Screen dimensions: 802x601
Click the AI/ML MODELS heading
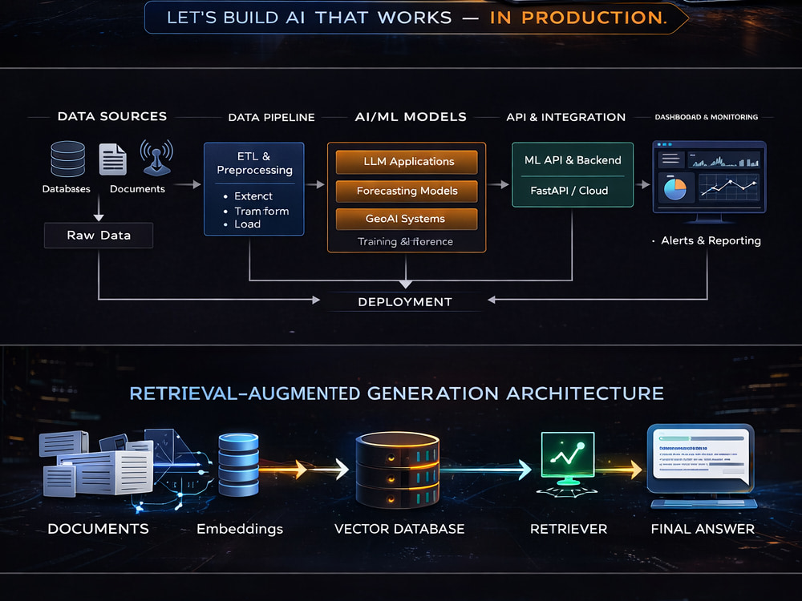(411, 117)
